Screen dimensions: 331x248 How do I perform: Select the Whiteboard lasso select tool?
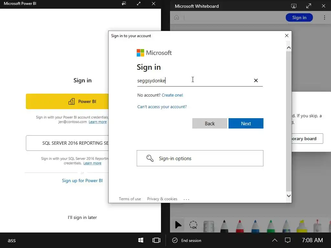(x=193, y=225)
